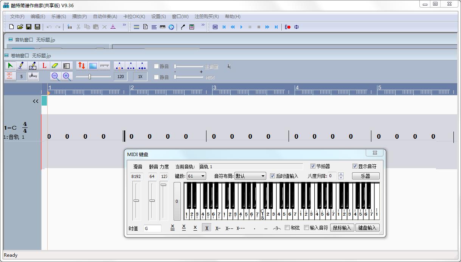461x262 pixels.
Task: Collapse the track list with double-left chevron
Action: coord(35,101)
